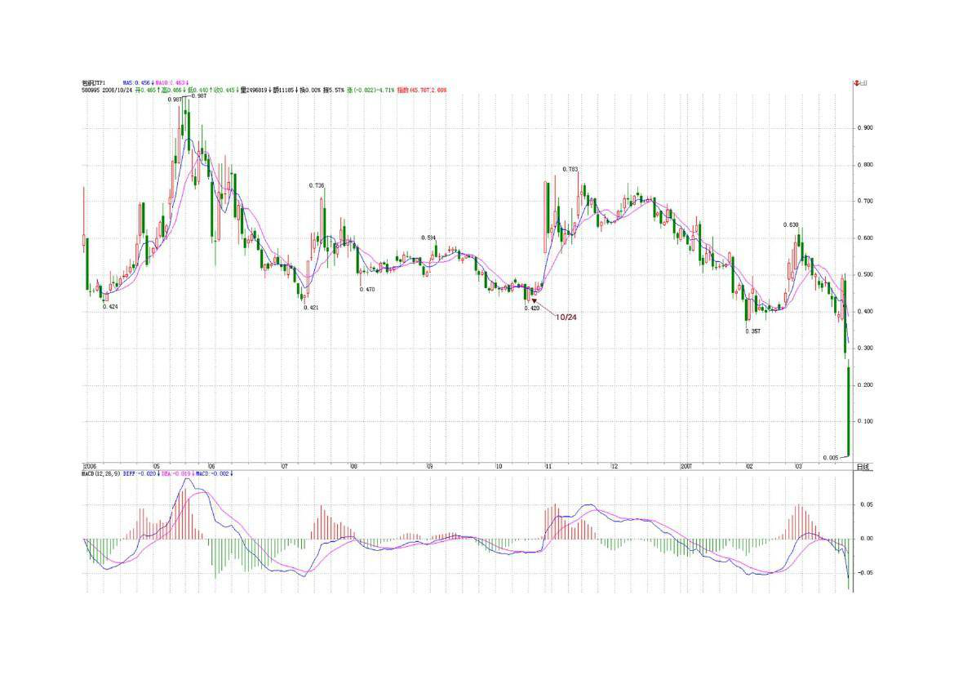This screenshot has height=675, width=954.
Task: Click the dark red triangle marker above 10/24
Action: [x=535, y=300]
